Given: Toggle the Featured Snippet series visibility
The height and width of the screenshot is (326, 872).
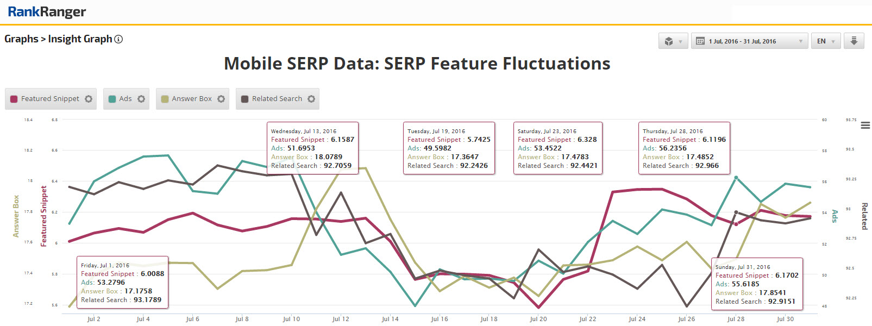Looking at the screenshot, I should tap(50, 99).
